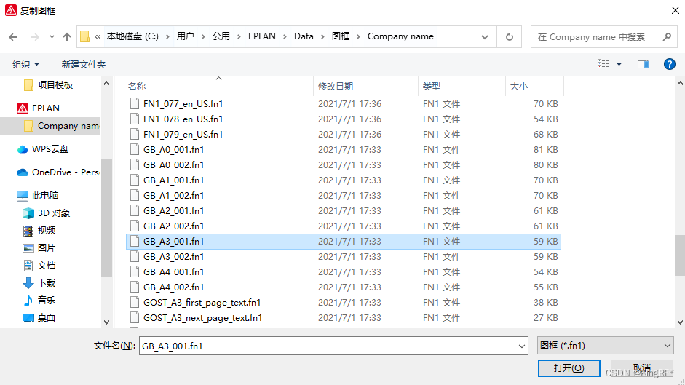Open WPS云盘 in the sidebar
The width and height of the screenshot is (685, 385).
[50, 148]
